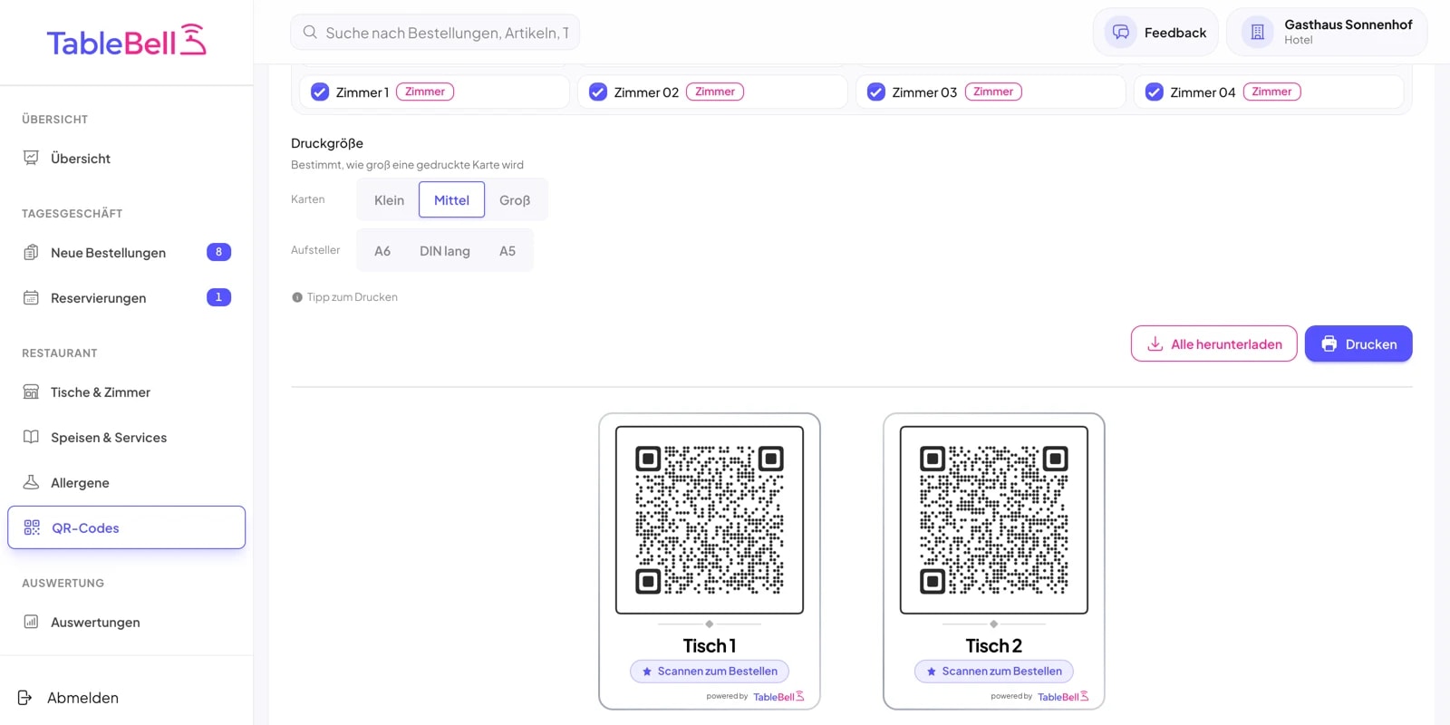This screenshot has height=725, width=1450.
Task: Show Tipp zum Drucken hint
Action: point(344,297)
